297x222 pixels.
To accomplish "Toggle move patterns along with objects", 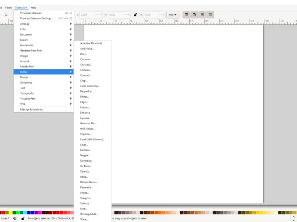I will 210,15.
